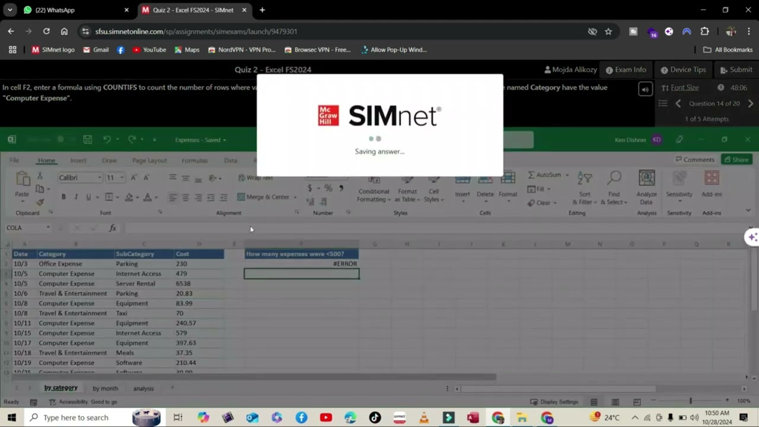Toggle Wrap Text
This screenshot has width=759, height=427.
pyautogui.click(x=255, y=177)
